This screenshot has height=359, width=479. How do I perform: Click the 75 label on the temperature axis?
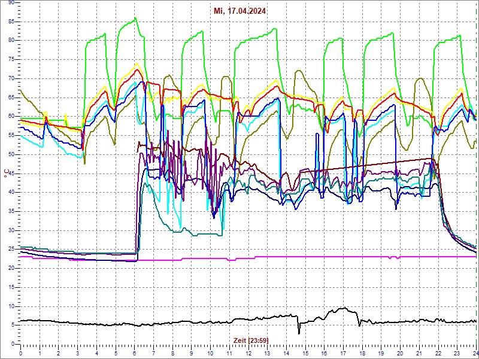pyautogui.click(x=11, y=59)
